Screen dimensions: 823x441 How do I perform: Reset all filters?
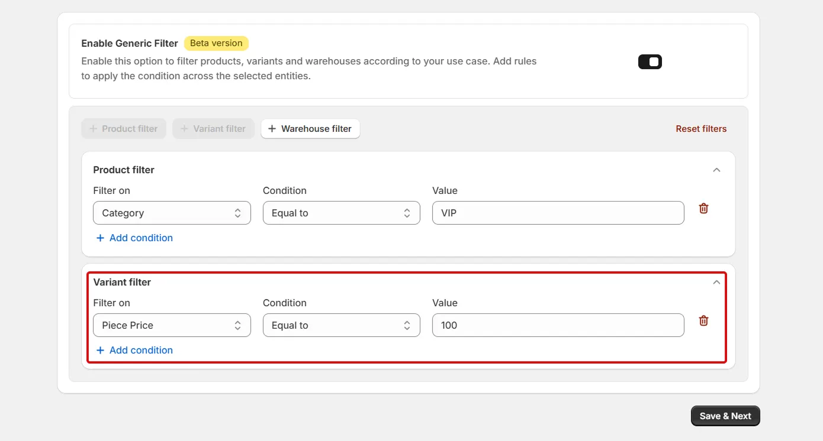[701, 128]
